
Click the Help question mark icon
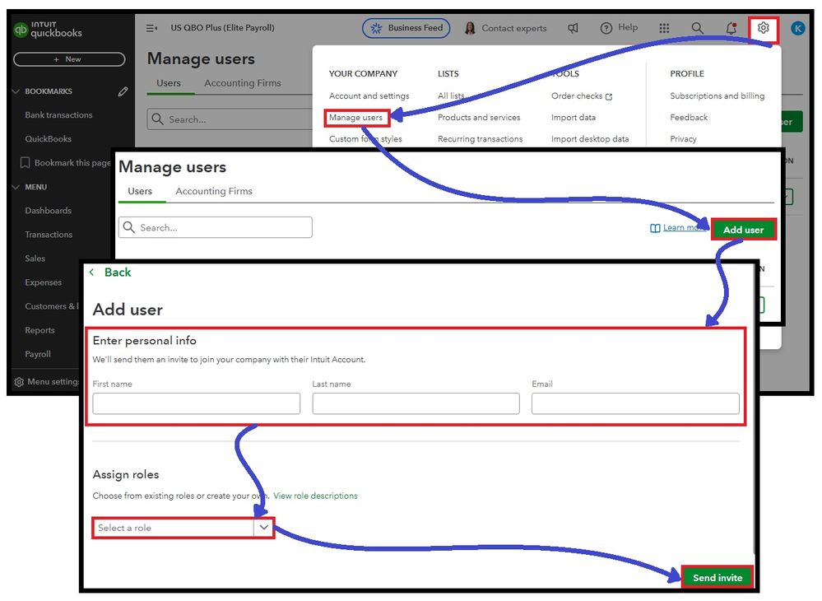tap(606, 28)
